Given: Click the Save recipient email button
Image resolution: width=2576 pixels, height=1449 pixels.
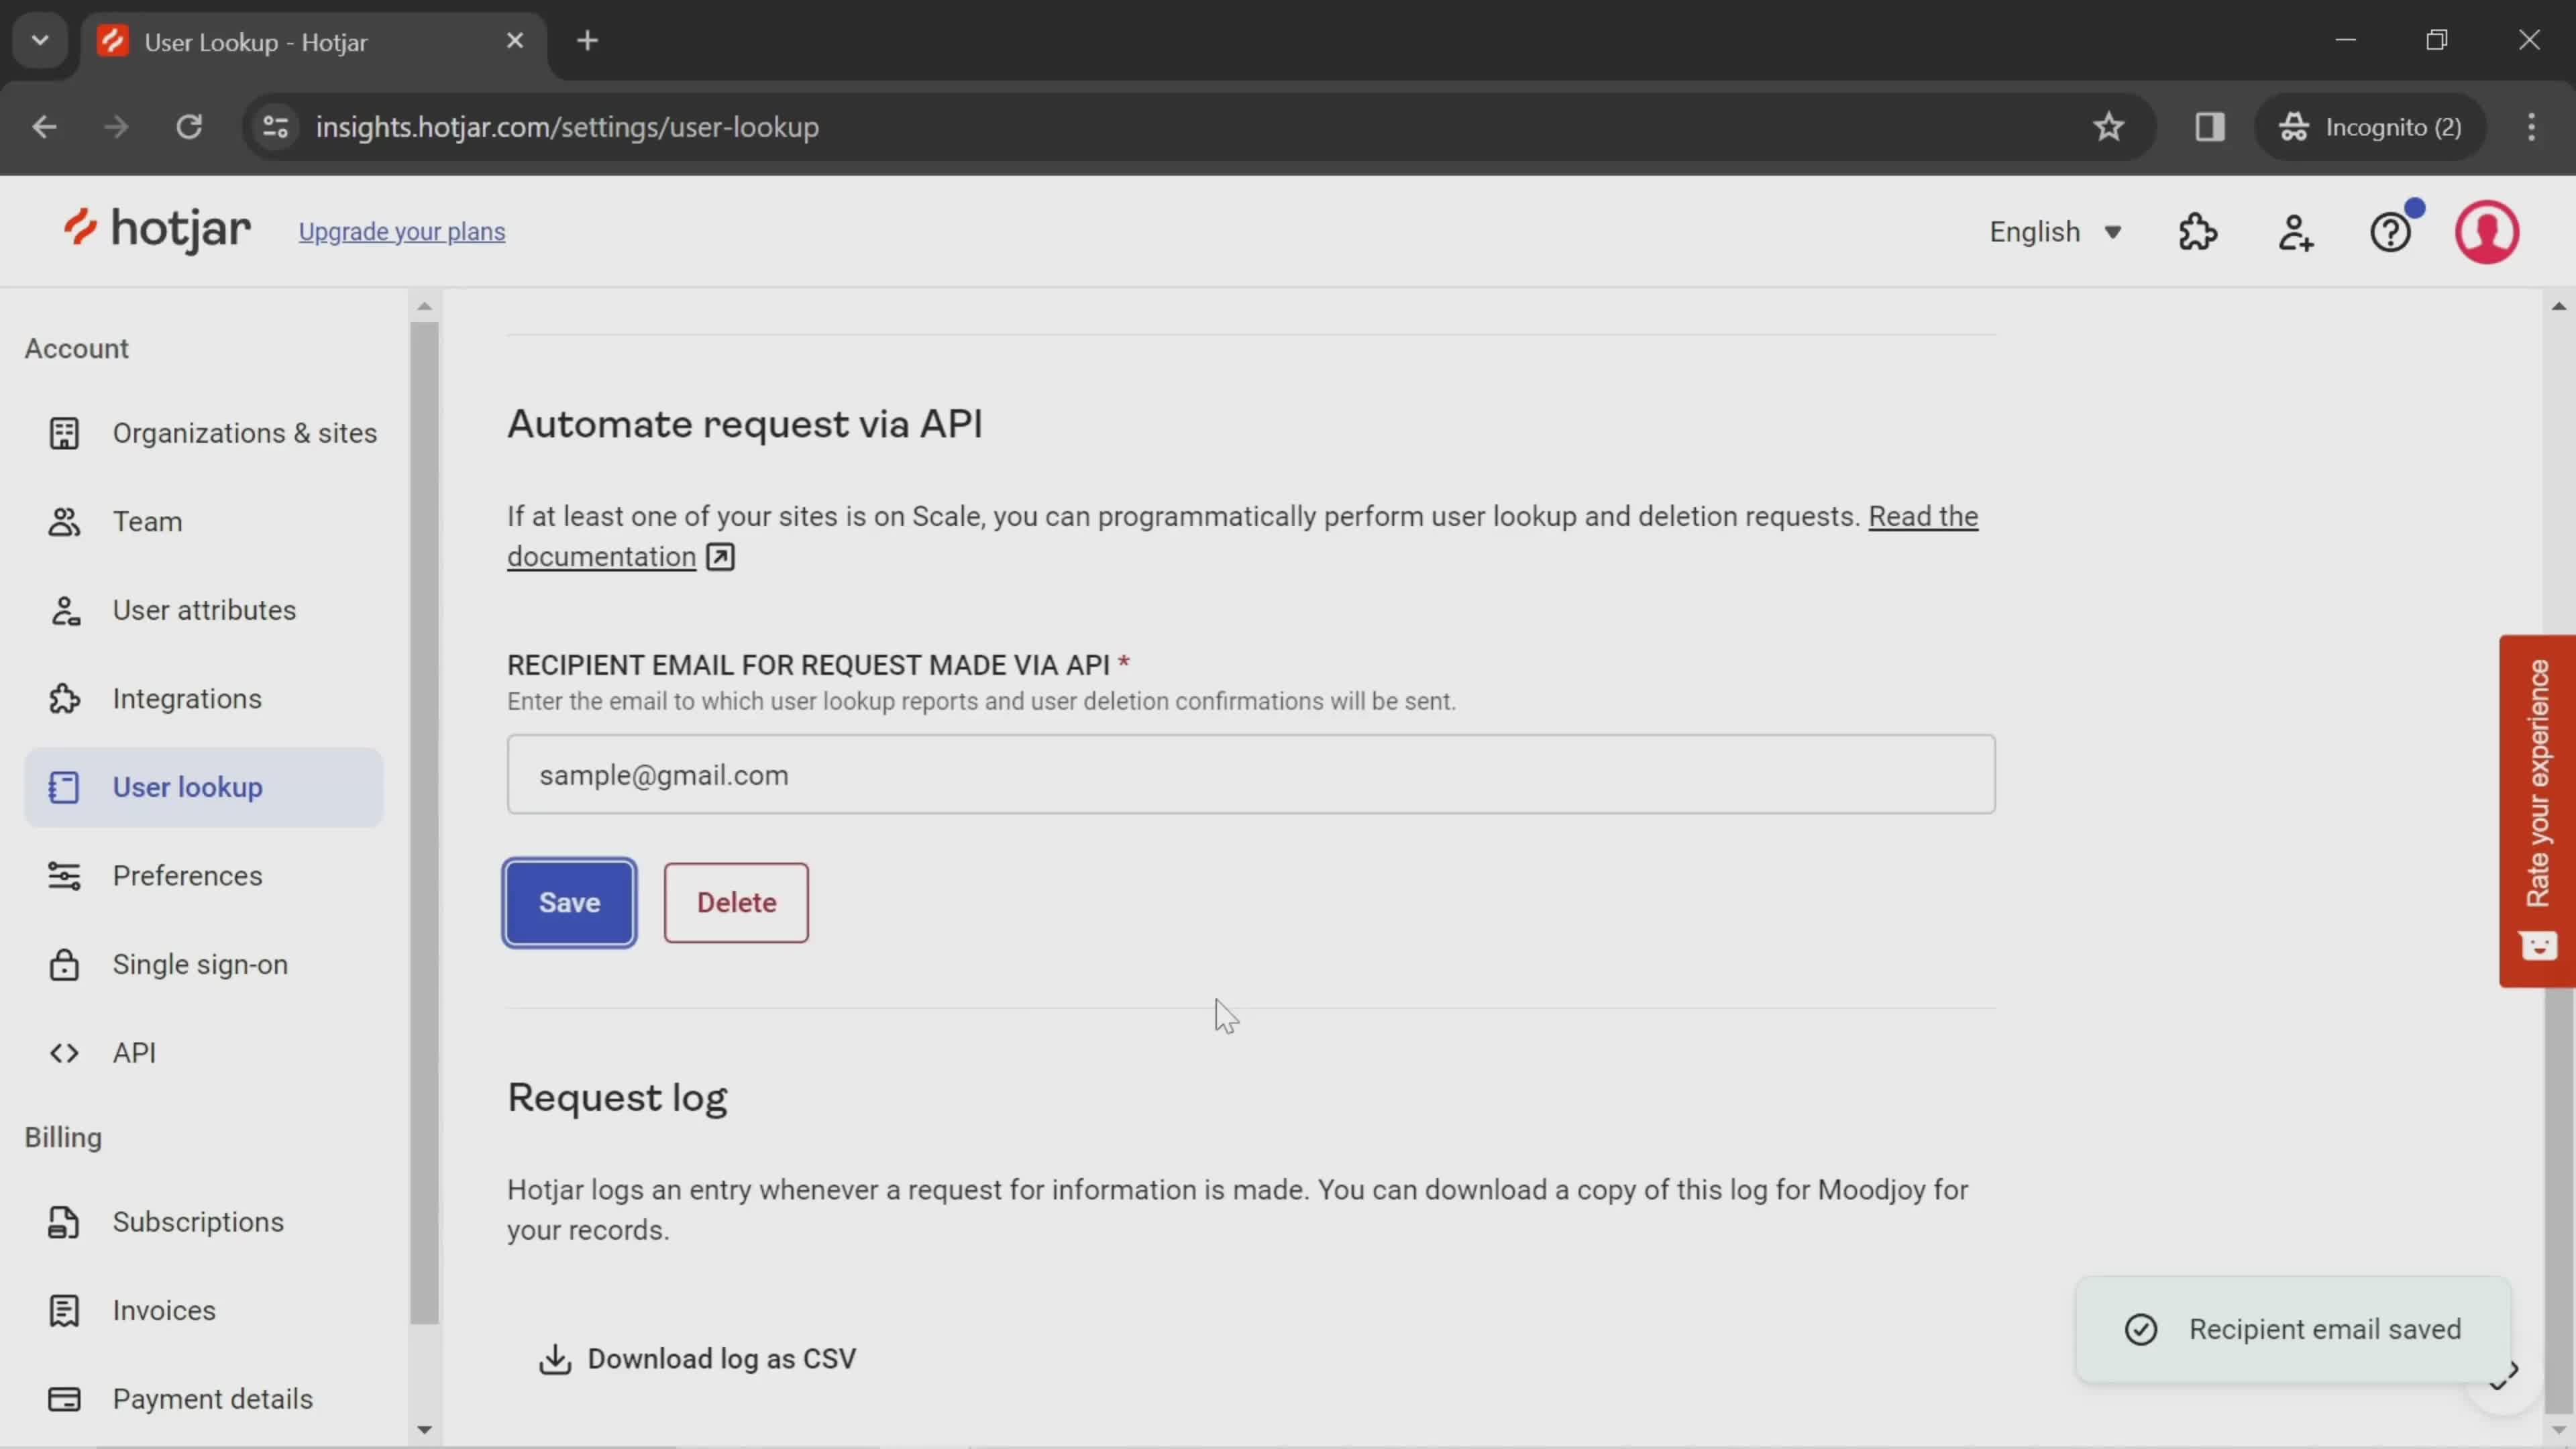Looking at the screenshot, I should coord(570,902).
